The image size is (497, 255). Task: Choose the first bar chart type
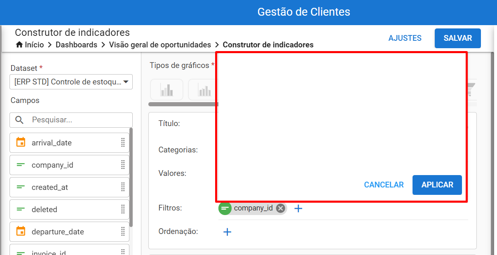pyautogui.click(x=167, y=90)
